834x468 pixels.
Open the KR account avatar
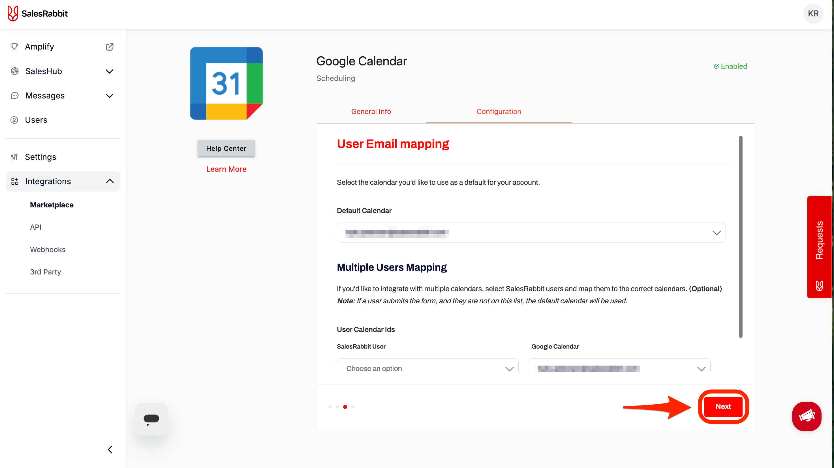(x=813, y=14)
